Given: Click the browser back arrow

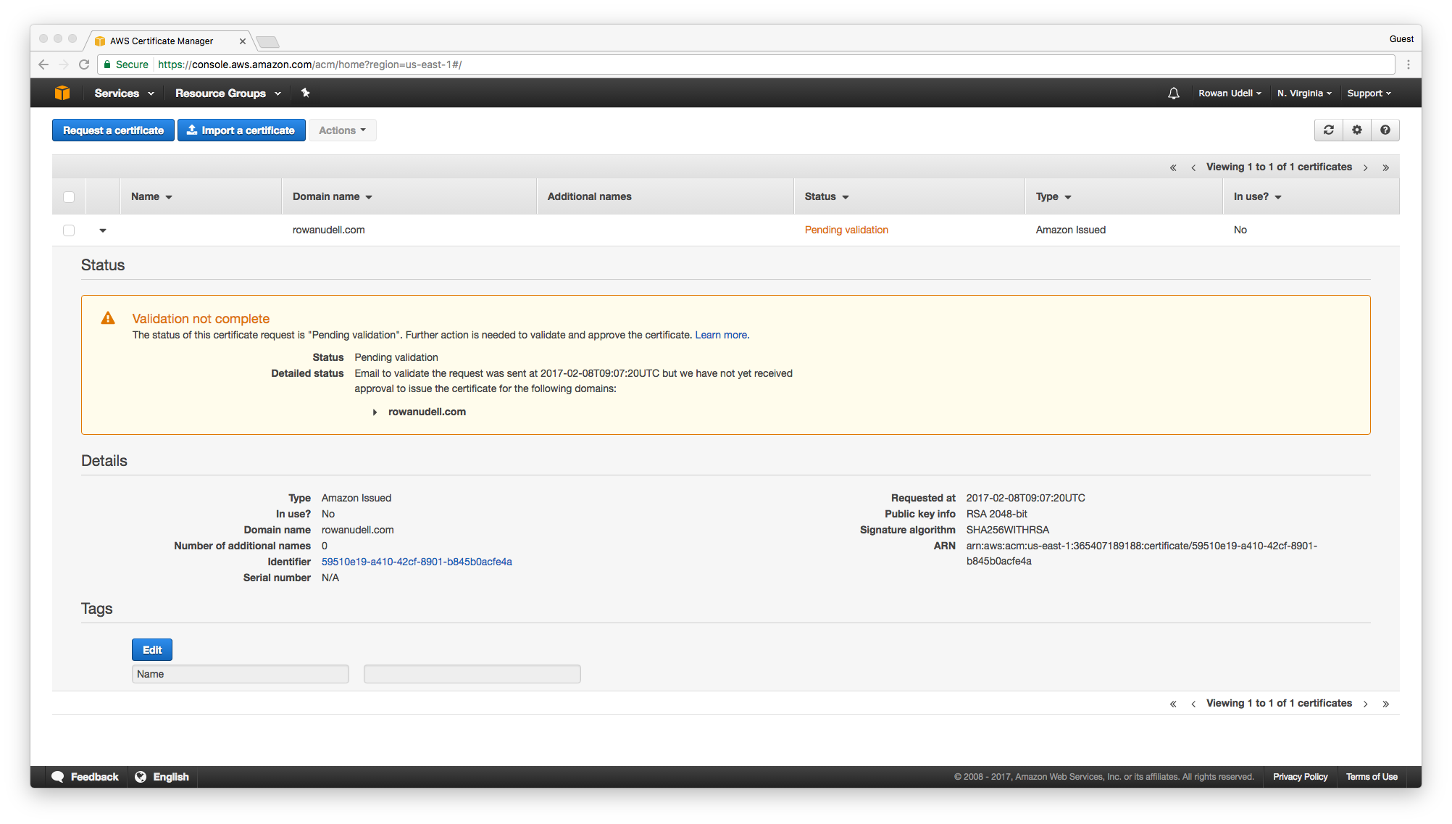Looking at the screenshot, I should [43, 64].
